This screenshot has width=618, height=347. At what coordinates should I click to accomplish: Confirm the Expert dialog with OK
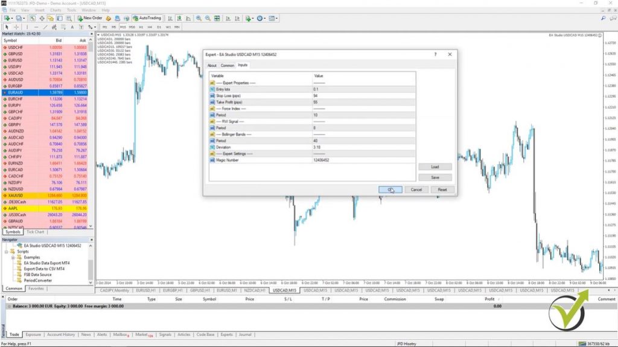[x=390, y=189]
